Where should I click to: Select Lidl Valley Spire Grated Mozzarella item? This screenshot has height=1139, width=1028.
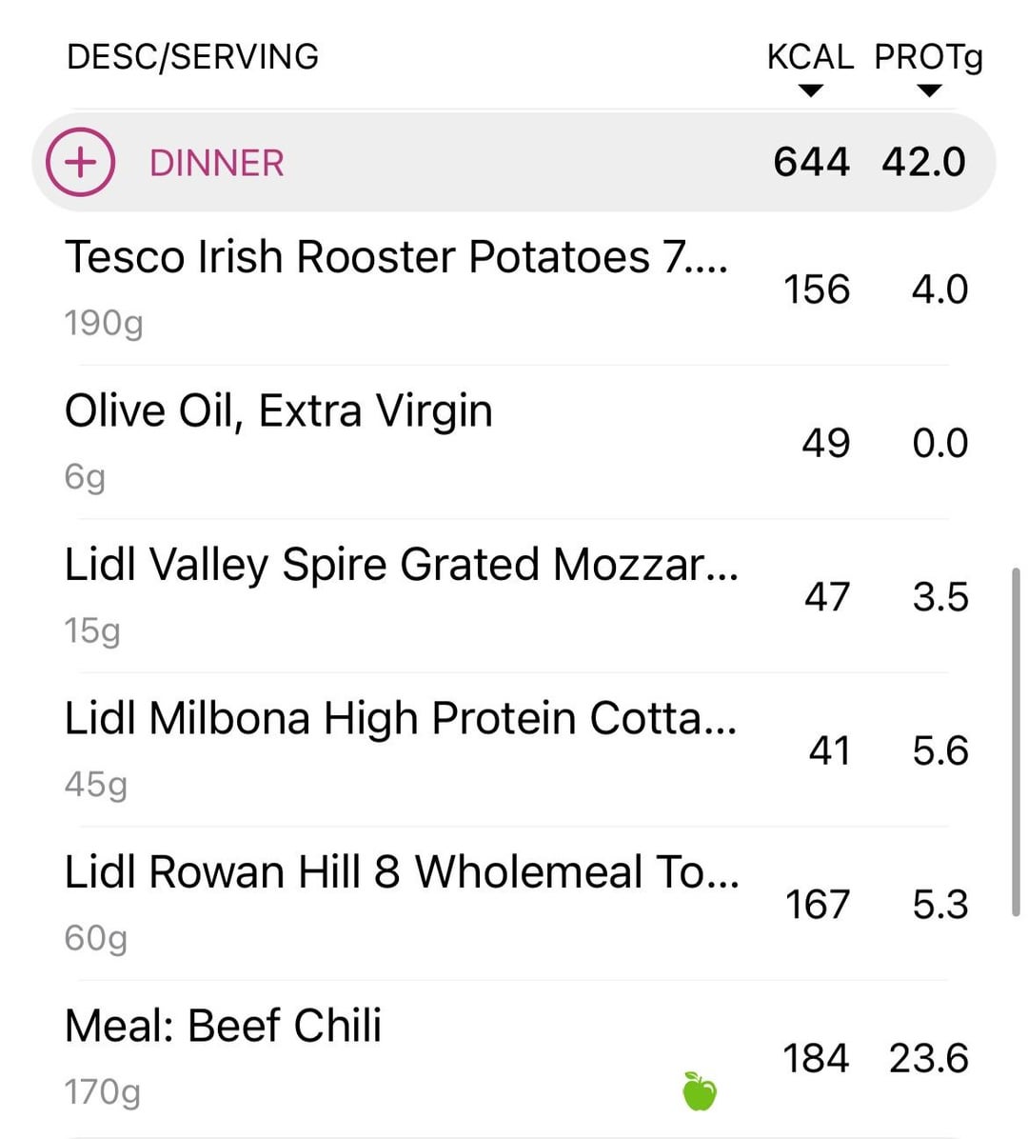point(401,565)
